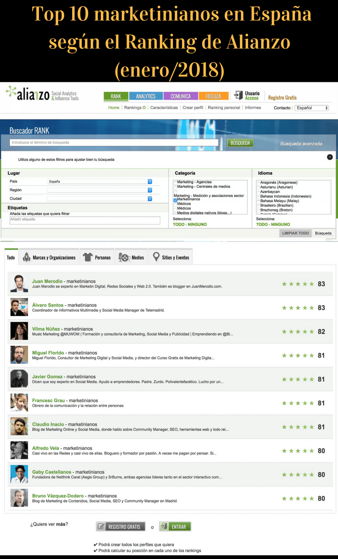Click Juan Merodio's profile photo
Image resolution: width=338 pixels, height=559 pixels.
click(19, 284)
